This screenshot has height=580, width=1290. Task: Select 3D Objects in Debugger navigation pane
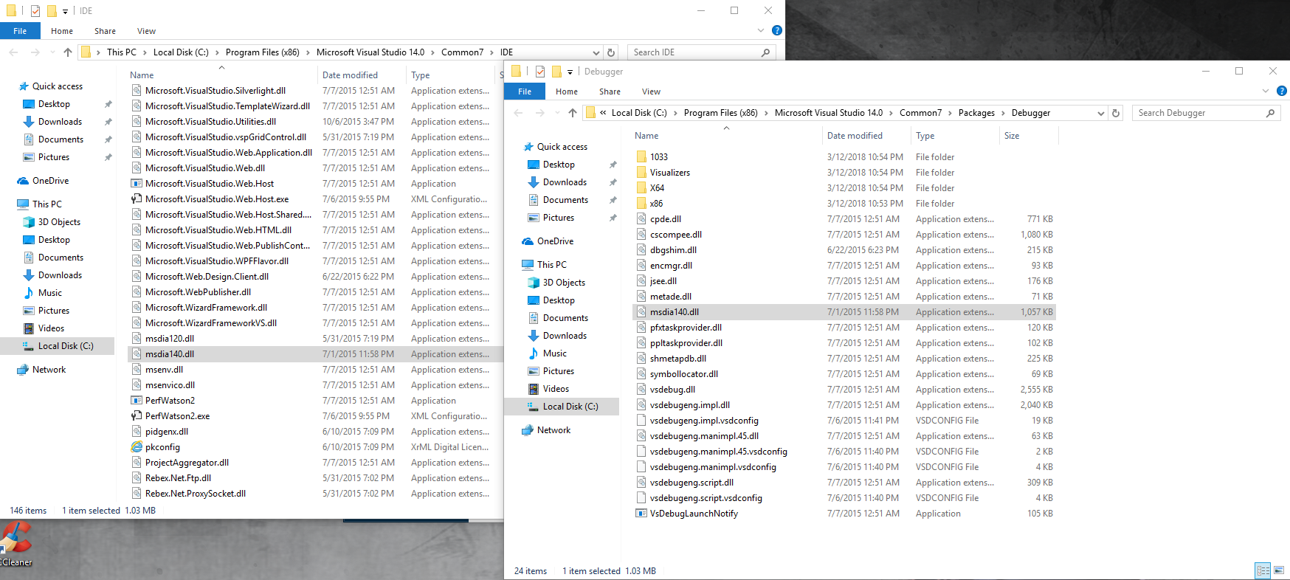(x=564, y=283)
